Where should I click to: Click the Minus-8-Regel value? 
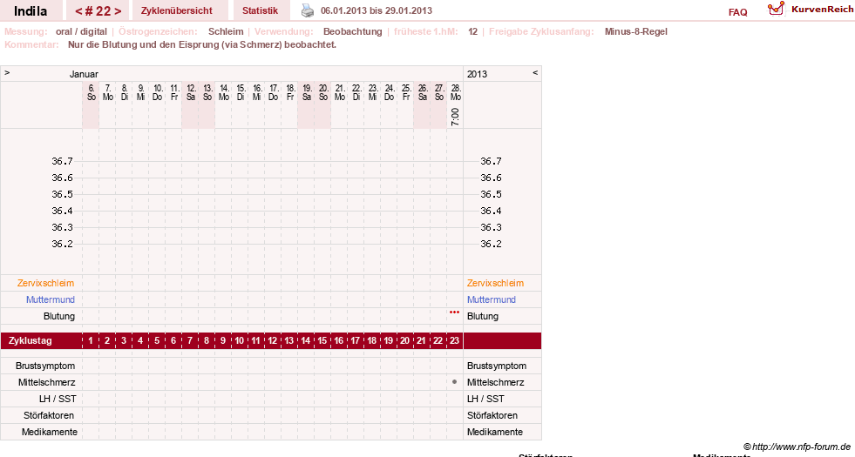[x=635, y=31]
